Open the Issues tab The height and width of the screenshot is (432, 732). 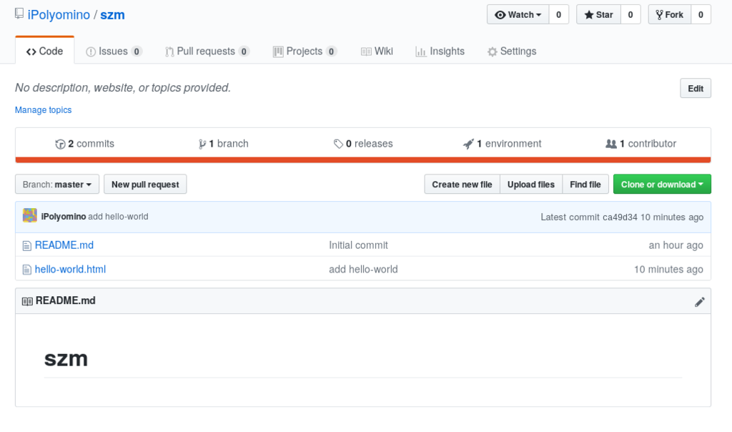coord(114,51)
